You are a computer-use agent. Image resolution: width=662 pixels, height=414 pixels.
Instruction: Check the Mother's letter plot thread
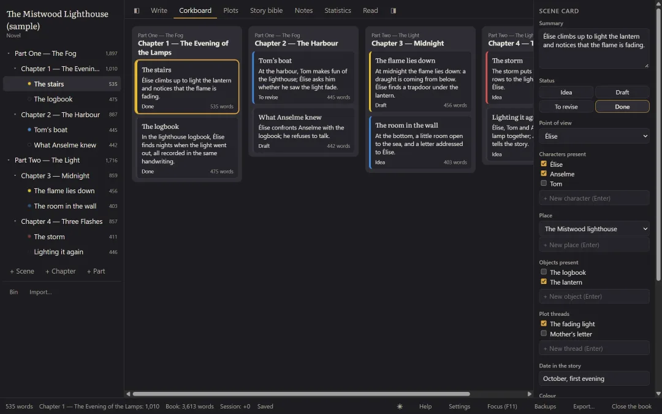click(x=544, y=334)
